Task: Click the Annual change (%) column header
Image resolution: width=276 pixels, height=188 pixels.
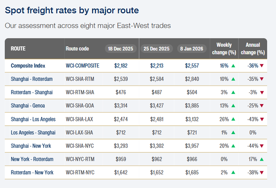Action: [x=253, y=49]
